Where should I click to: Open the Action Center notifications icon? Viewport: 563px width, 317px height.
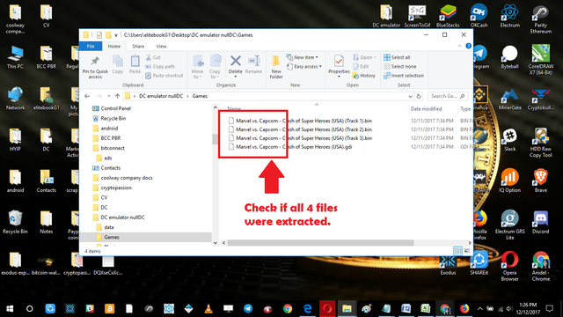coord(550,309)
